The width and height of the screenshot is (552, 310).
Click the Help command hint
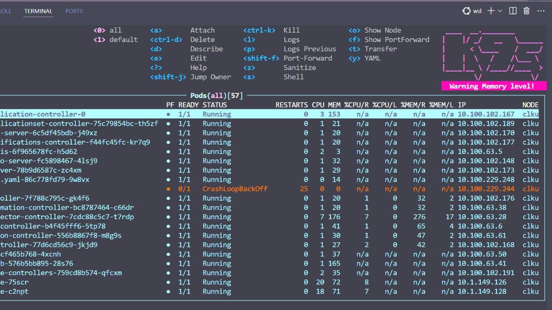pyautogui.click(x=198, y=68)
